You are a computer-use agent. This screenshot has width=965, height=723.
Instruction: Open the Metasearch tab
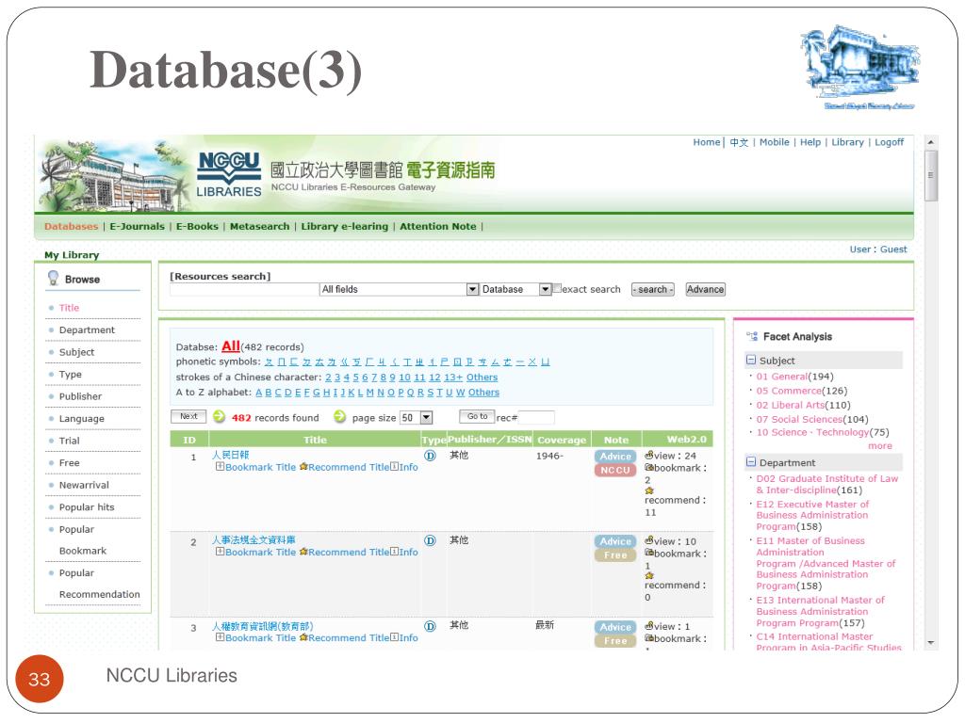260,226
